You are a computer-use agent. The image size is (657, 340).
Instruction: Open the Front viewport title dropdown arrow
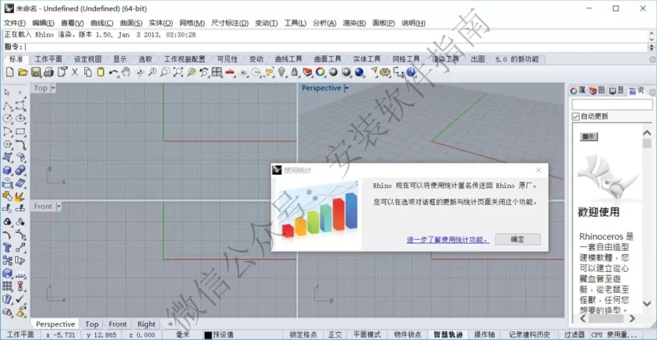click(x=58, y=206)
